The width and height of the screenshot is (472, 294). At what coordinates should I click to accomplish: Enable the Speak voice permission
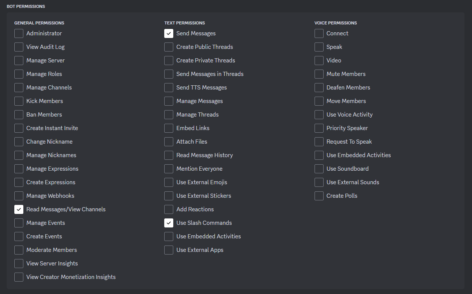coord(319,47)
